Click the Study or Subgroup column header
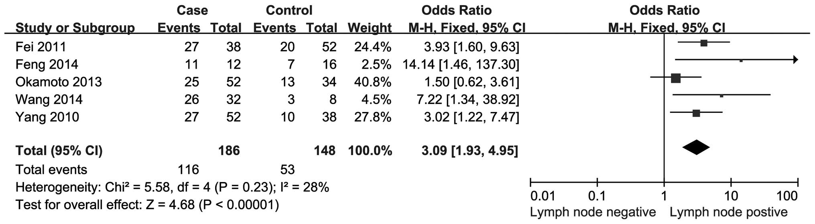The width and height of the screenshot is (815, 224). [75, 28]
